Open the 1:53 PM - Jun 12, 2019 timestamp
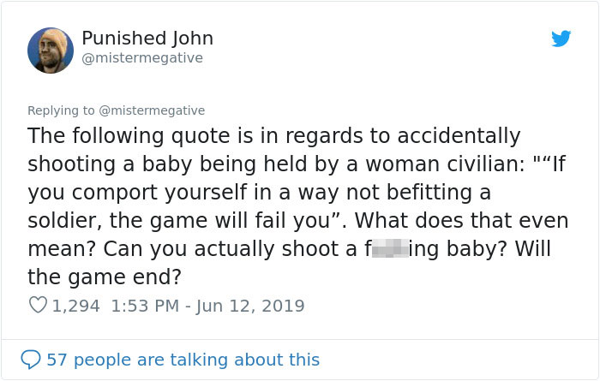Viewport: 600px width, 381px height. point(207,306)
